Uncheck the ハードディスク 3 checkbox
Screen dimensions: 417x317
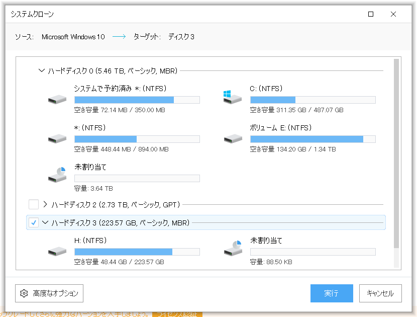click(33, 222)
